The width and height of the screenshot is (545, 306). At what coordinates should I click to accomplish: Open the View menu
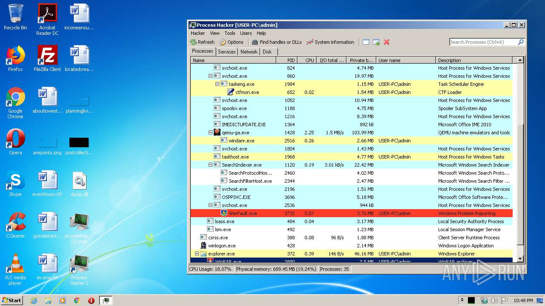coord(215,33)
